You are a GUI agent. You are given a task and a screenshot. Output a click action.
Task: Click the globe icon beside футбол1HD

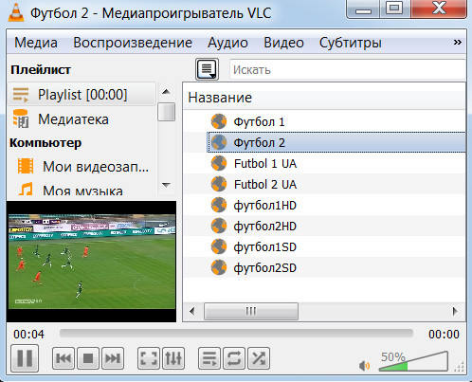click(219, 205)
